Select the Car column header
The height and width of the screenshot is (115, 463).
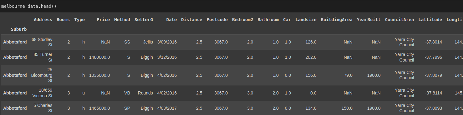tap(287, 20)
